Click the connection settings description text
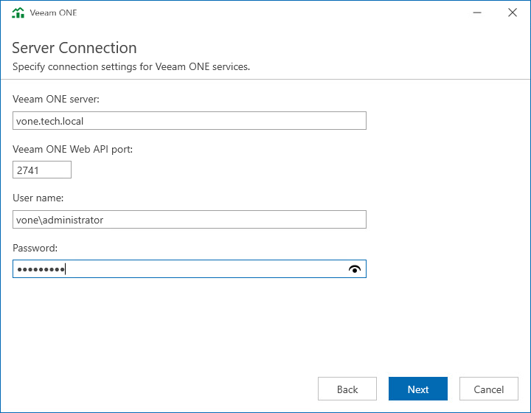This screenshot has height=413, width=531. pyautogui.click(x=131, y=66)
